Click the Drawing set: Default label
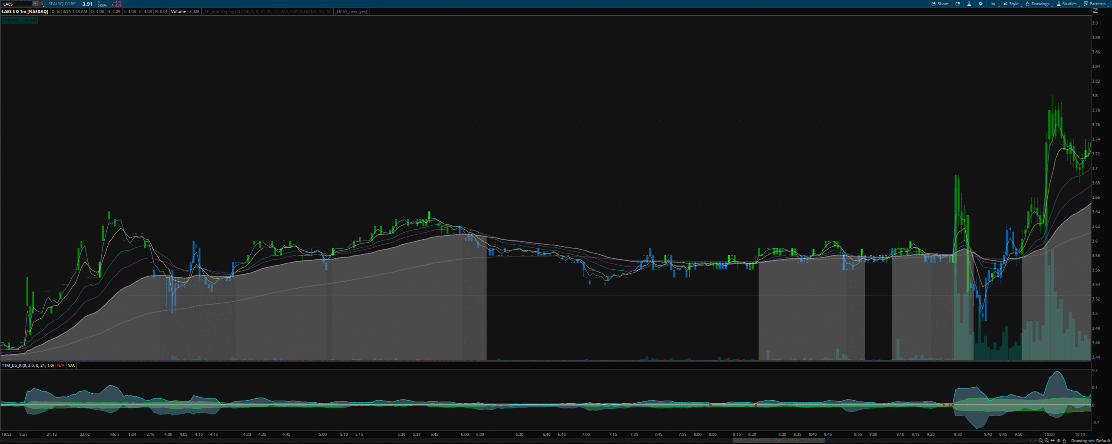 1090,441
